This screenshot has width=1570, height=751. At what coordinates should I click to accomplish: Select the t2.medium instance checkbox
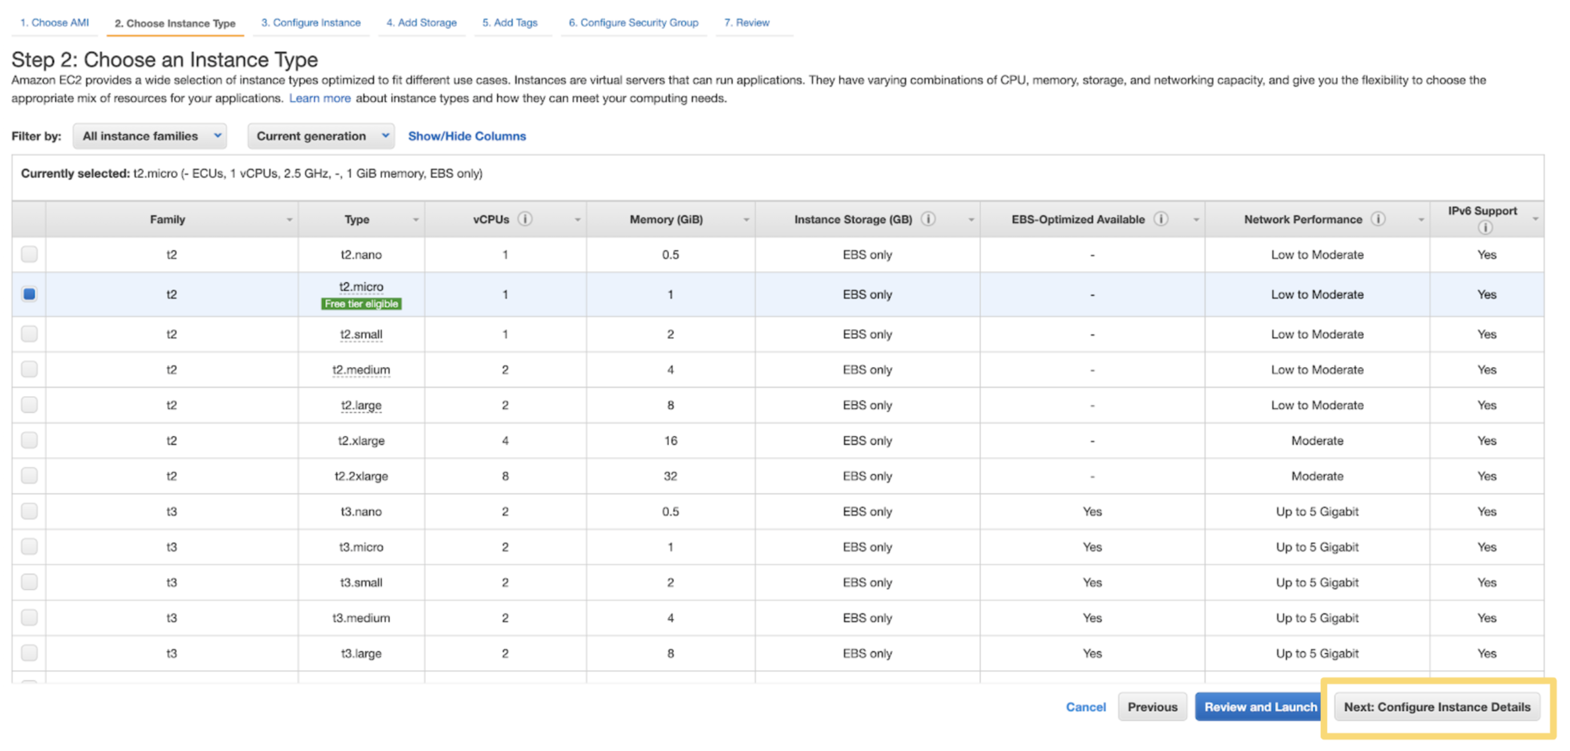tap(29, 370)
